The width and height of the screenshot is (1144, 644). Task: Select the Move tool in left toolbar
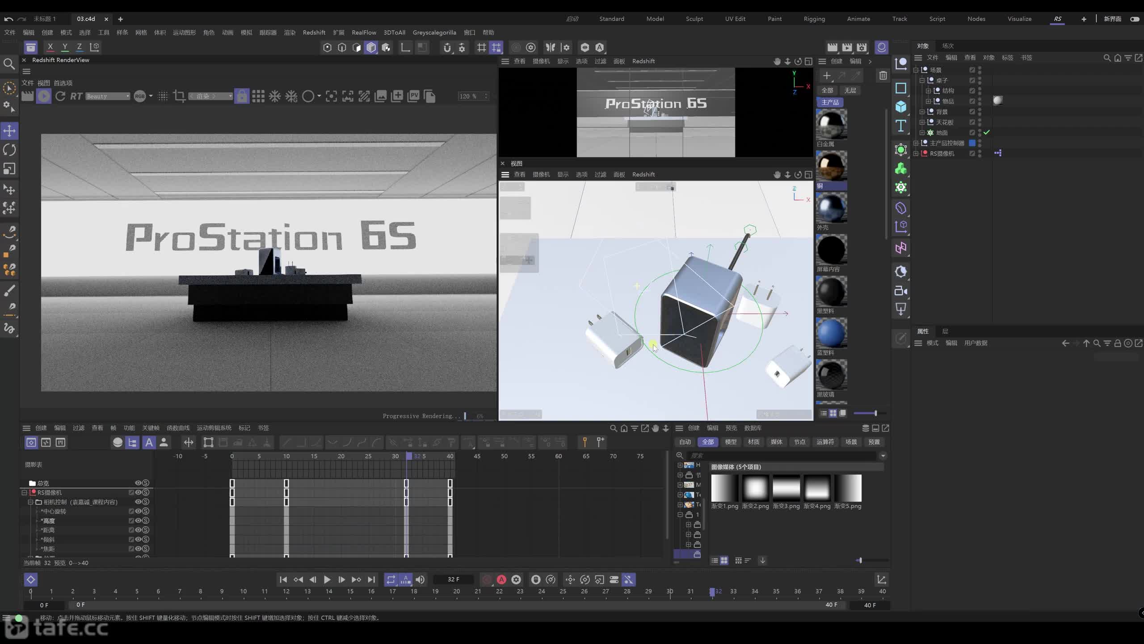9,131
